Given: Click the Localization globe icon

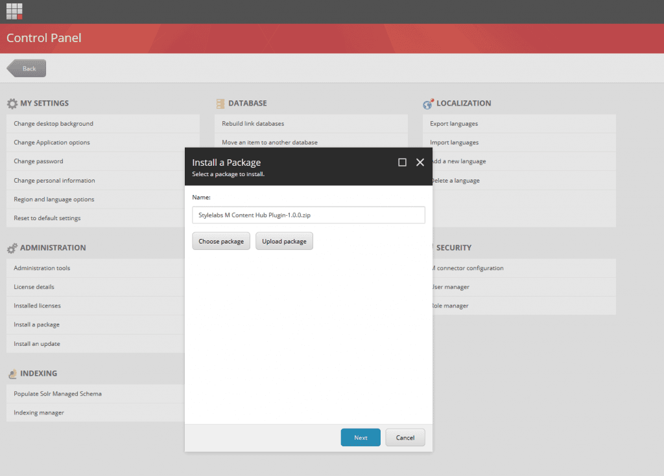Looking at the screenshot, I should (428, 104).
